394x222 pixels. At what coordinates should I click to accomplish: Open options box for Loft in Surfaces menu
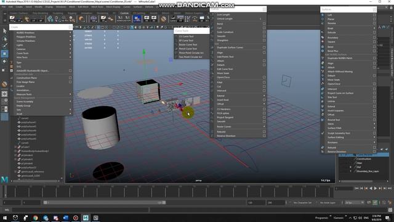pos(374,15)
